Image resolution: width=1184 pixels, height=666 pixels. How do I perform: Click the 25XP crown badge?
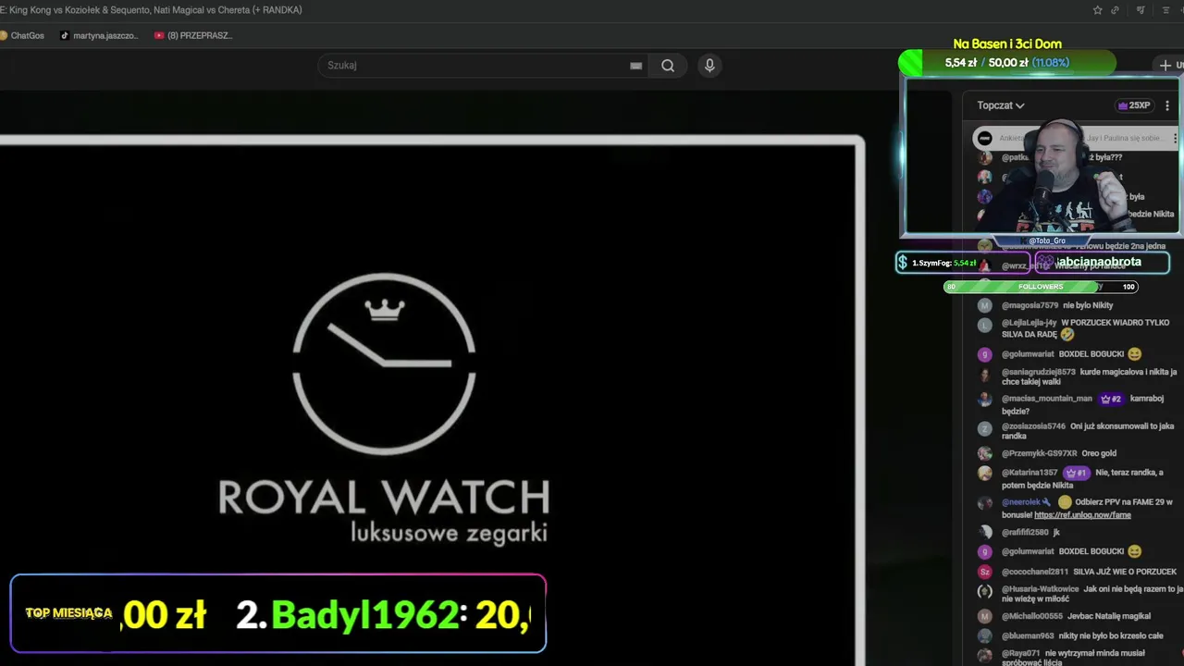coord(1134,105)
